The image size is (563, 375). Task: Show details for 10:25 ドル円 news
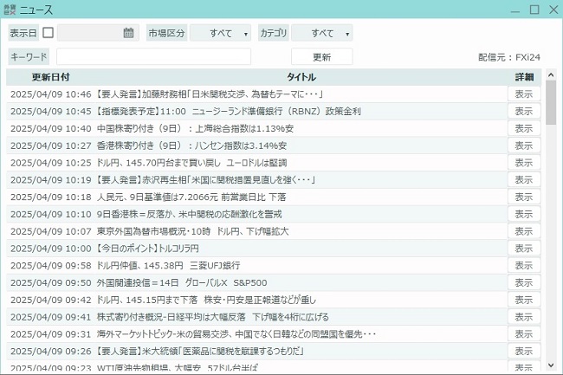(524, 163)
